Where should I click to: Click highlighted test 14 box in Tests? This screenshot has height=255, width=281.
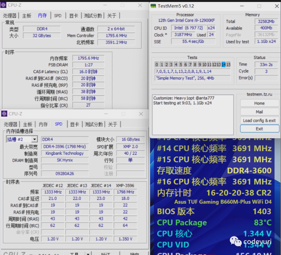click(x=223, y=64)
